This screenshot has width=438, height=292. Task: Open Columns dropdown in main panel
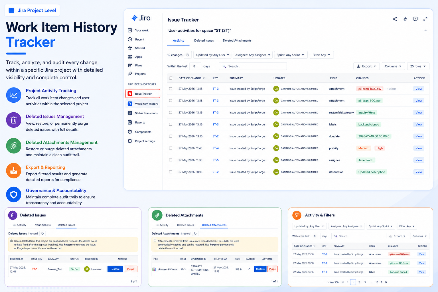click(x=393, y=66)
